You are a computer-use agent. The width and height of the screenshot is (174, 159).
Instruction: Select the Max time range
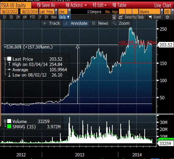[x=54, y=17]
